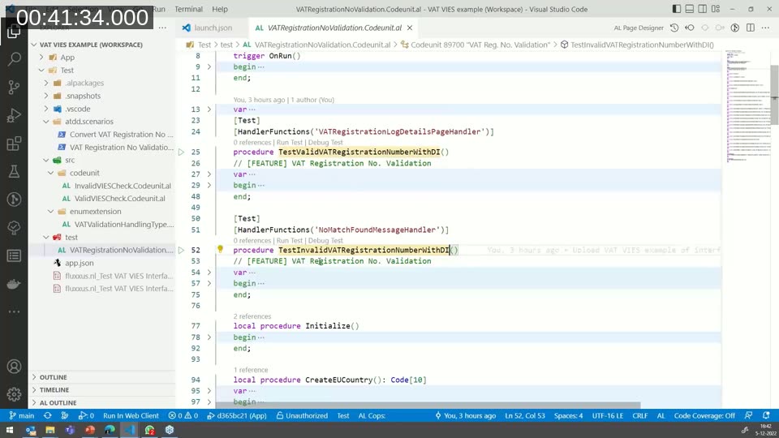This screenshot has width=779, height=438.
Task: Toggle Secondary Side Bar layout button
Action: point(703,9)
